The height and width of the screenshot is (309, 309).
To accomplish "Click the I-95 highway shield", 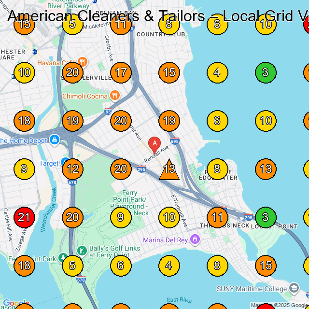I will tap(108, 112).
